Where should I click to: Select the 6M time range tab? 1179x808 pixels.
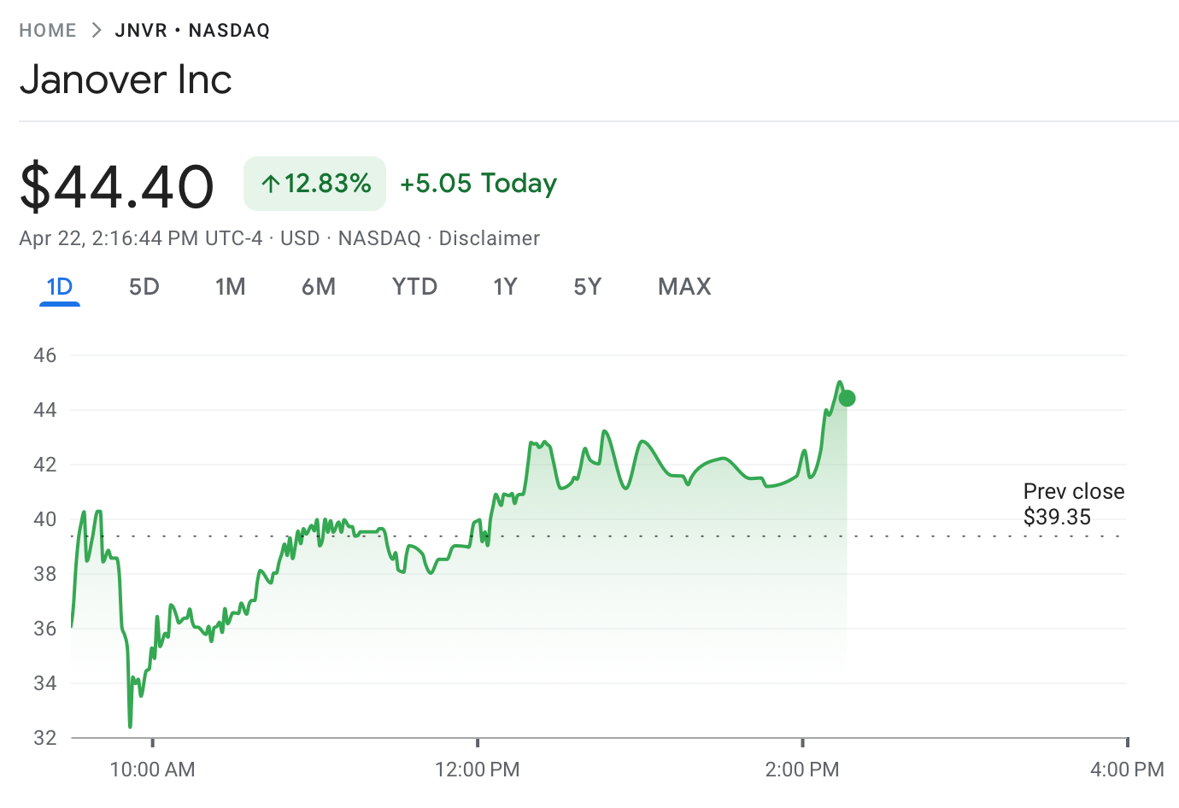[318, 287]
